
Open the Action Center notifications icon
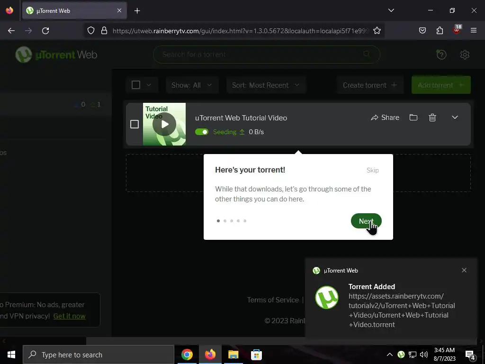point(470,355)
